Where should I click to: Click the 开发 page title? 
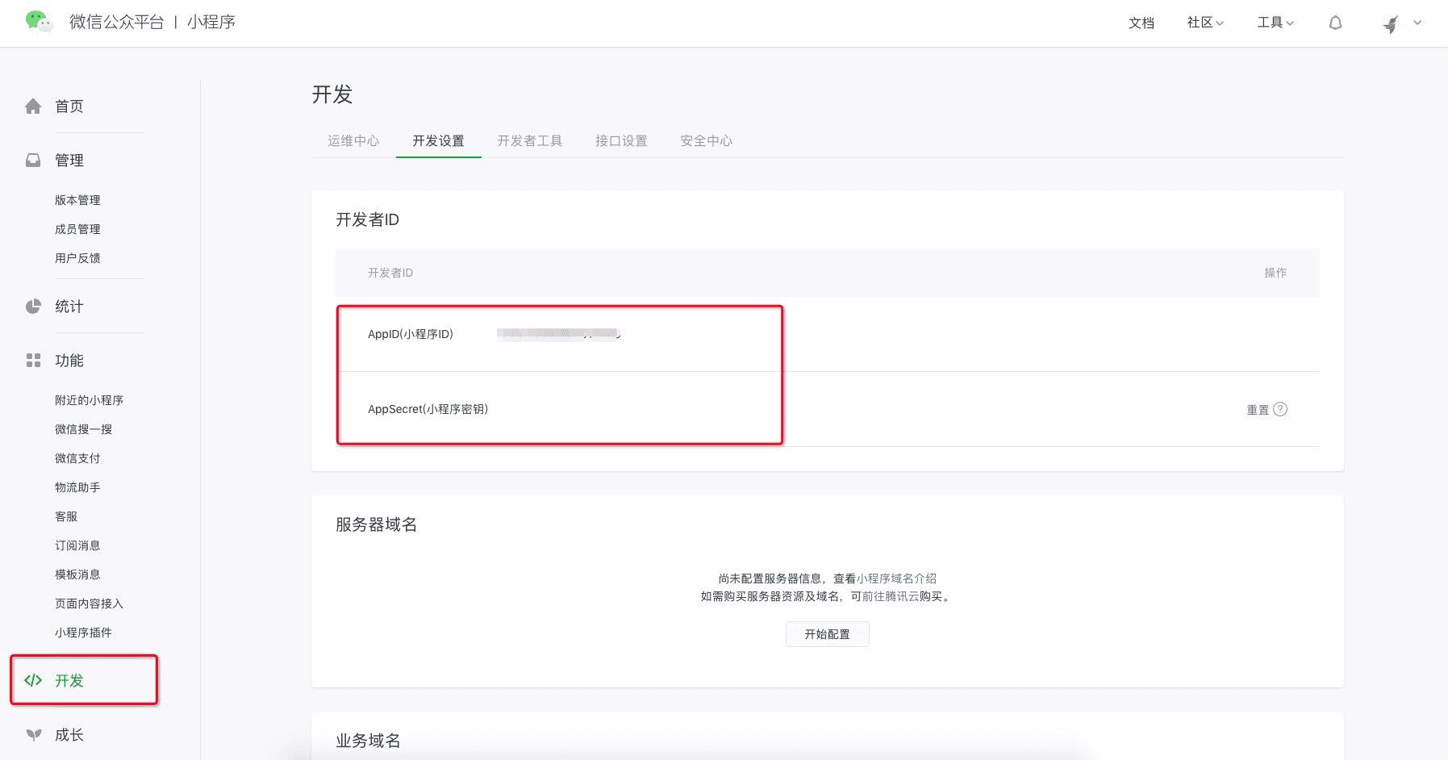pyautogui.click(x=332, y=94)
